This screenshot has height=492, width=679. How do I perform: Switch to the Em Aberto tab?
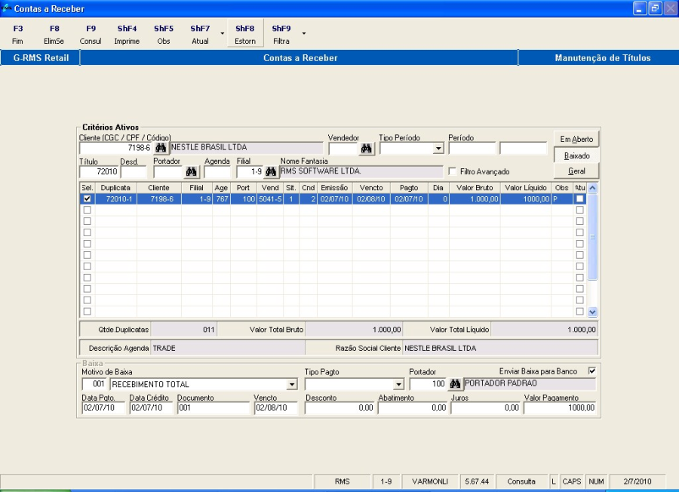(x=576, y=139)
